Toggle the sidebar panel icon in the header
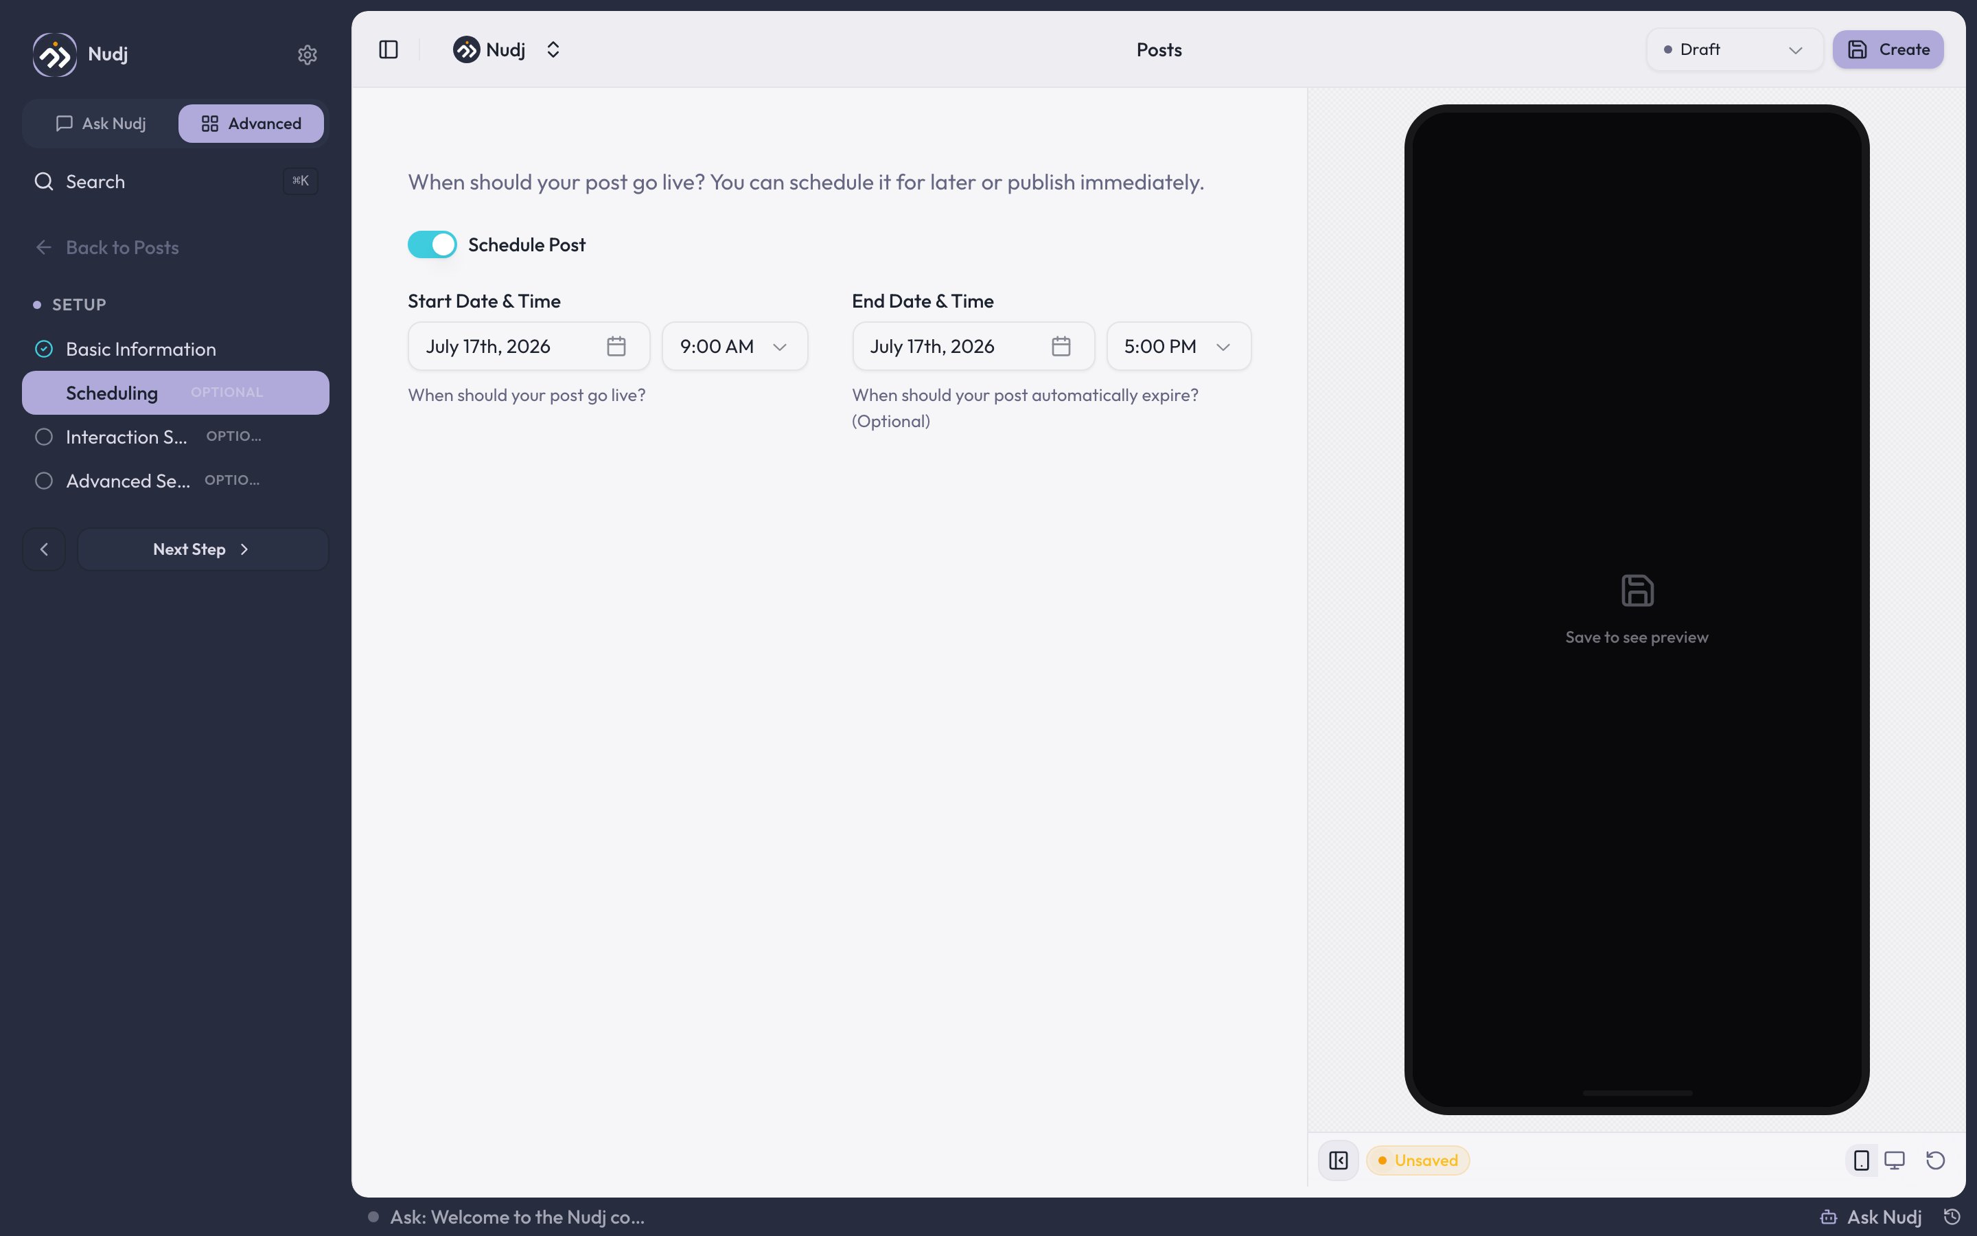Viewport: 1977px width, 1236px height. click(389, 50)
